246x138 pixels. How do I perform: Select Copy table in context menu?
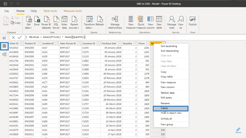pyautogui.click(x=171, y=77)
